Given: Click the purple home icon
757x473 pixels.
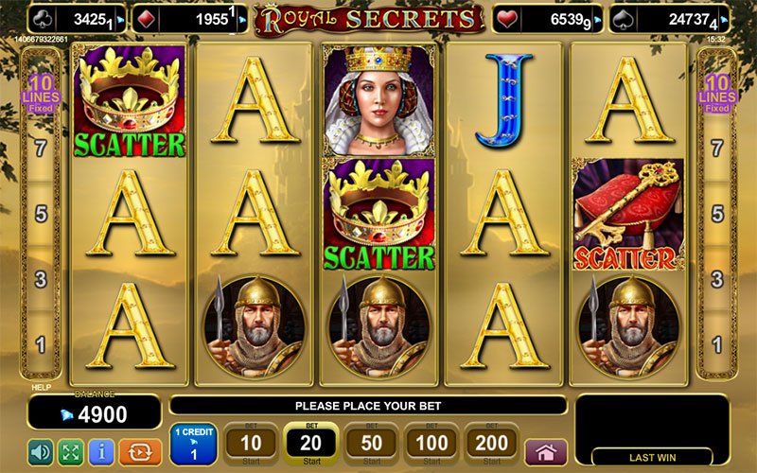Looking at the screenshot, I should [x=546, y=452].
